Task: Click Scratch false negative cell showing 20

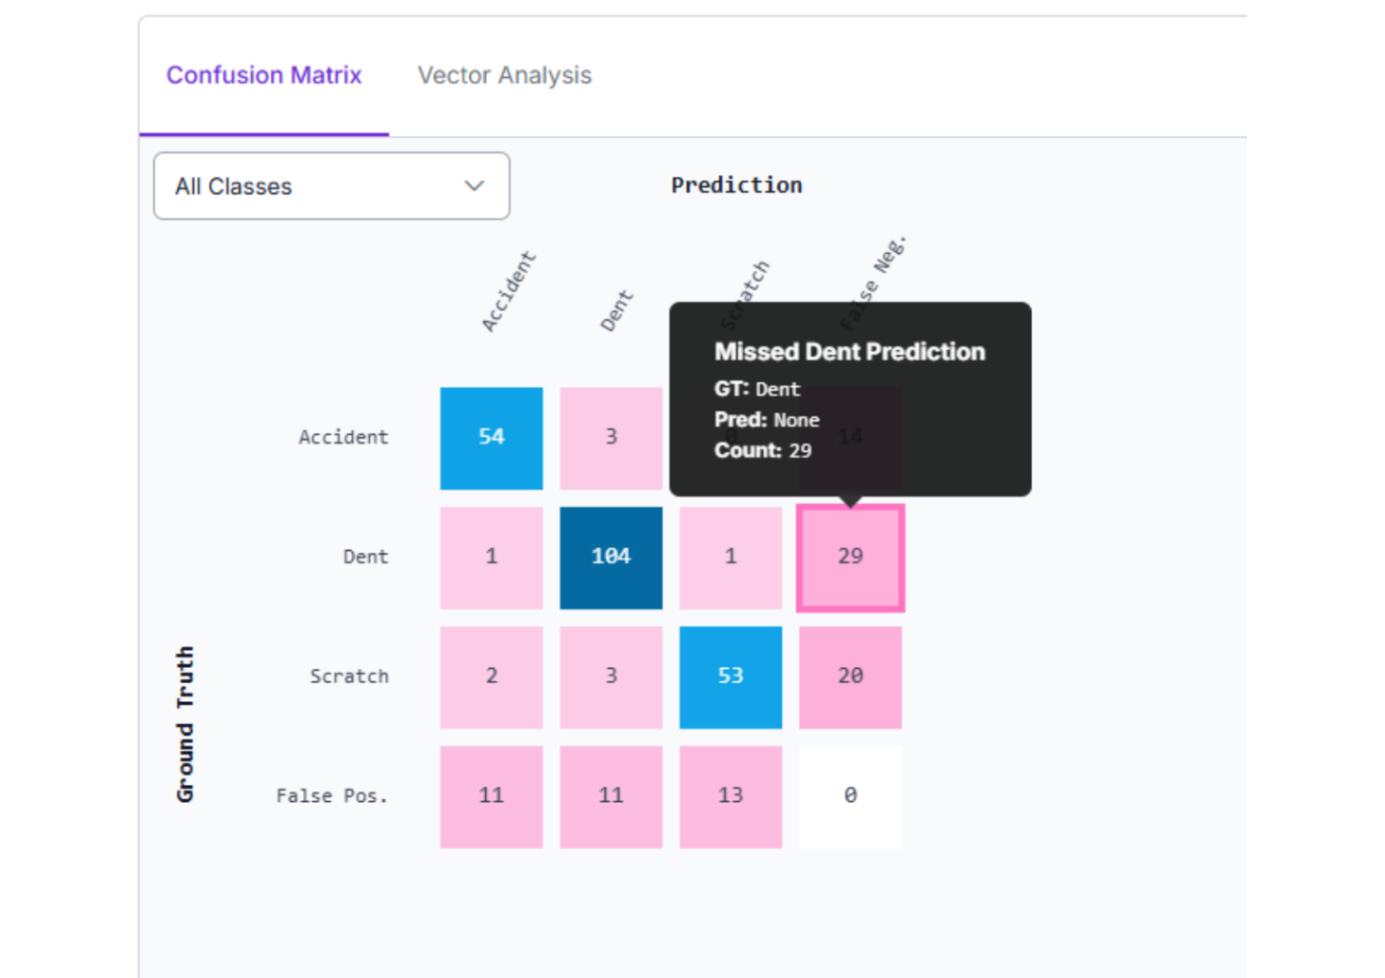Action: point(850,676)
